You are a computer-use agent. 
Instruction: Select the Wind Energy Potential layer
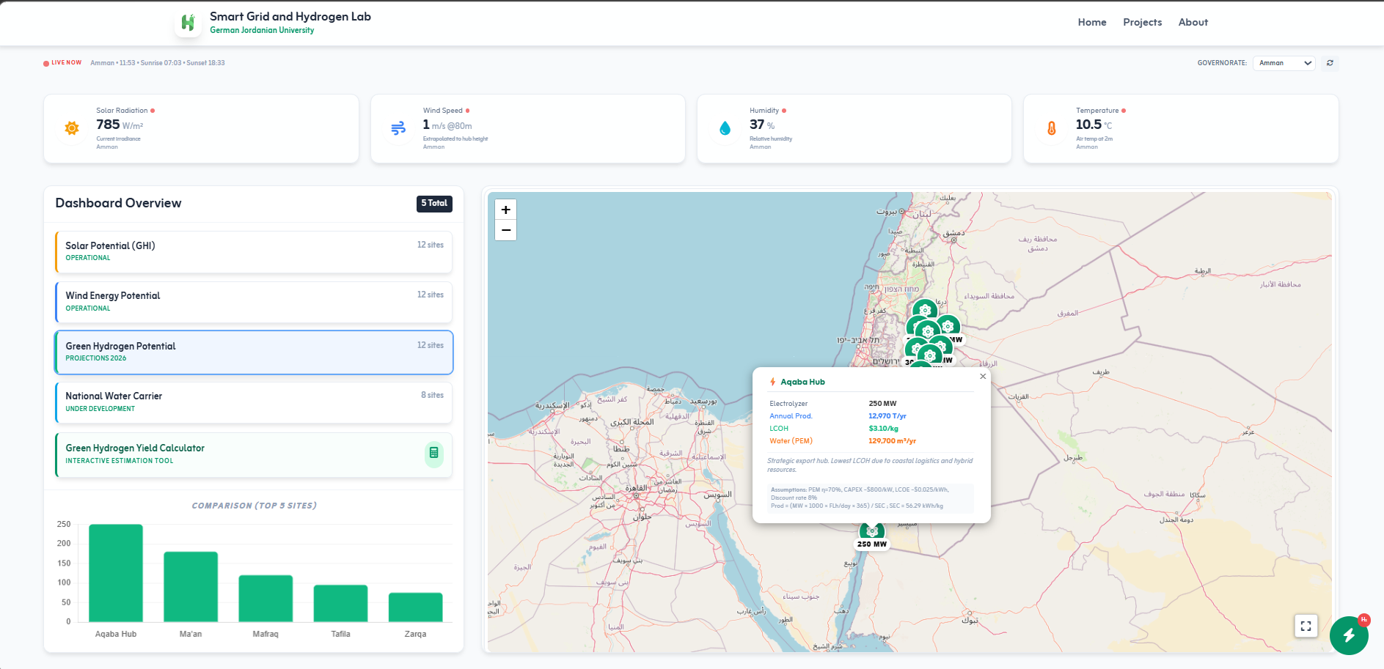tap(254, 302)
